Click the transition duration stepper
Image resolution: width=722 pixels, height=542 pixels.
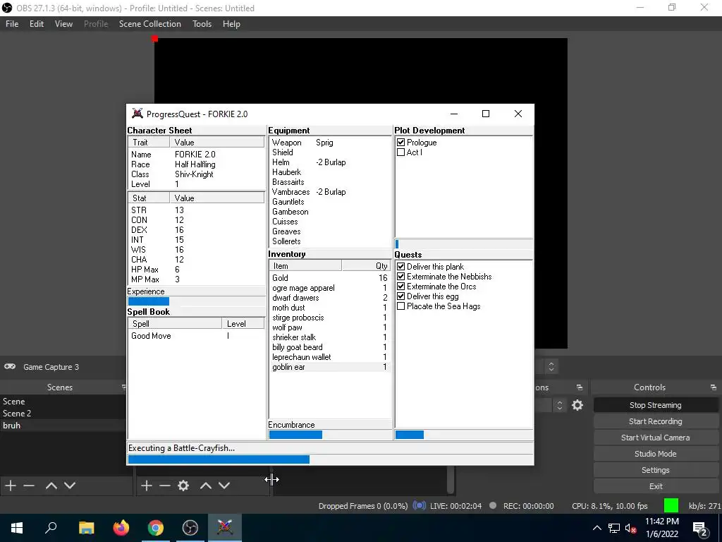click(559, 405)
